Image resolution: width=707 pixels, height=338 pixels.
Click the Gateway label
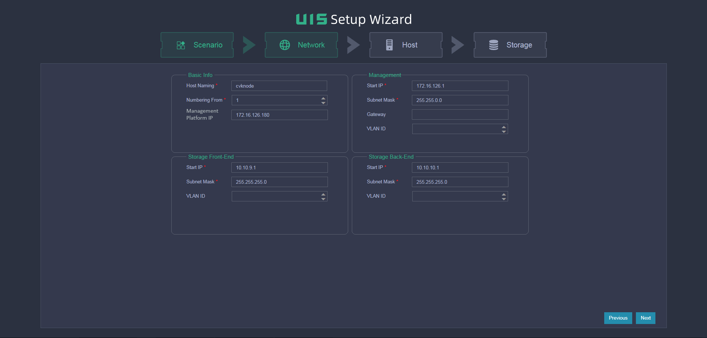point(376,115)
